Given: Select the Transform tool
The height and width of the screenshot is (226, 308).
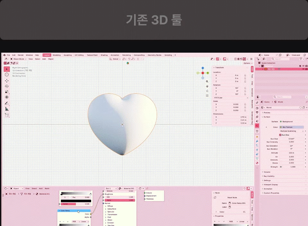Looking at the screenshot, I should [7, 97].
